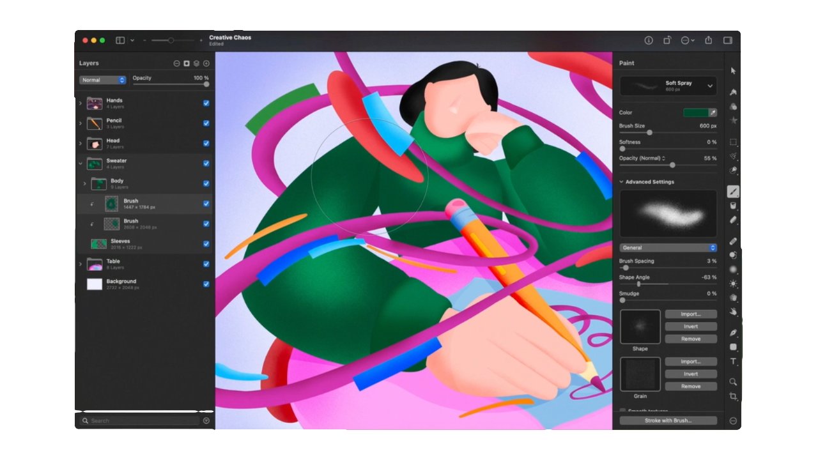Open the Soft Spray brush picker
Screen dimensions: 818x460
coord(668,85)
